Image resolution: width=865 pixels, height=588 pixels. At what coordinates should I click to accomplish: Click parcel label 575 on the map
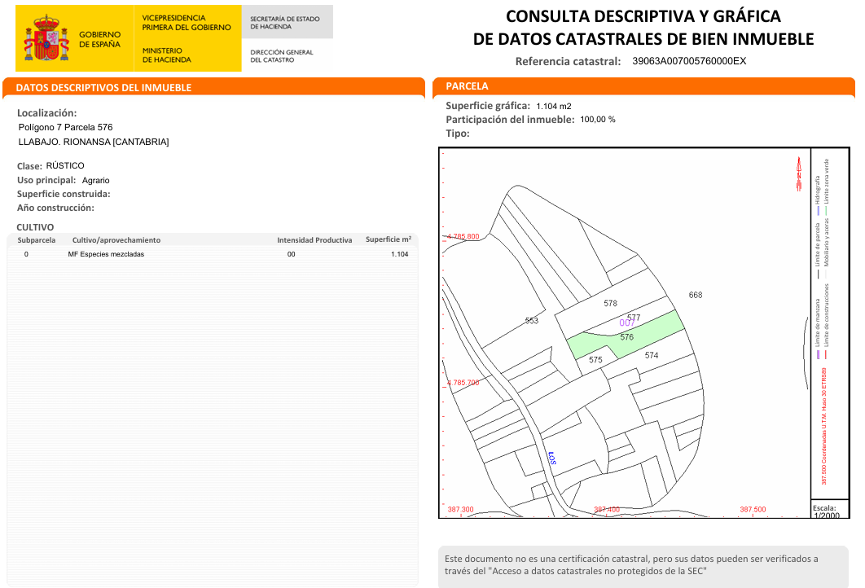coord(595,359)
